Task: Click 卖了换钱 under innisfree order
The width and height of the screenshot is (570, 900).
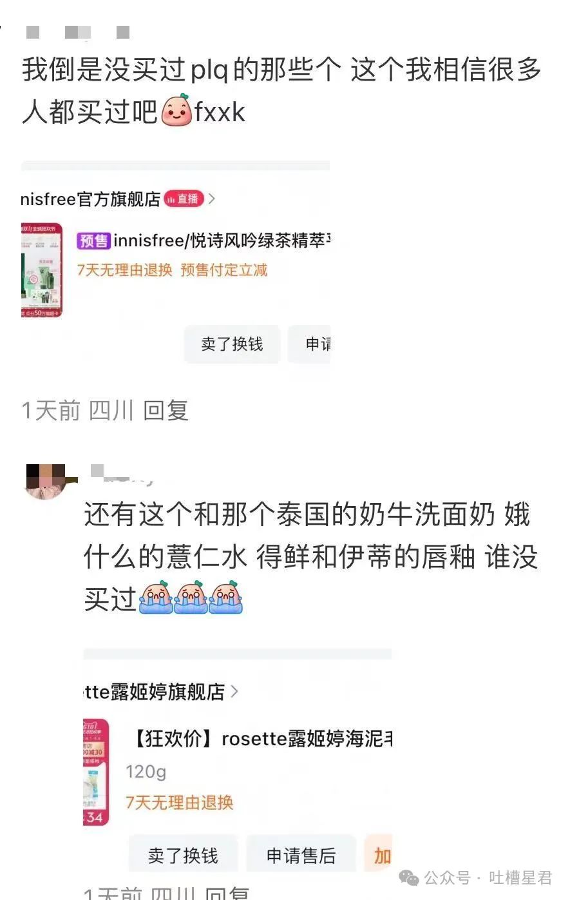Action: coord(232,344)
